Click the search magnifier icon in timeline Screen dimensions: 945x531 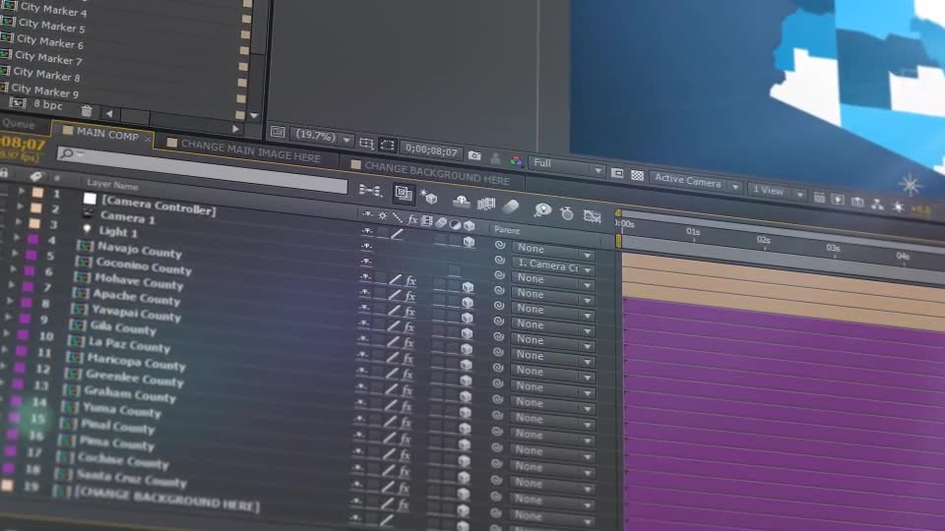coord(67,153)
